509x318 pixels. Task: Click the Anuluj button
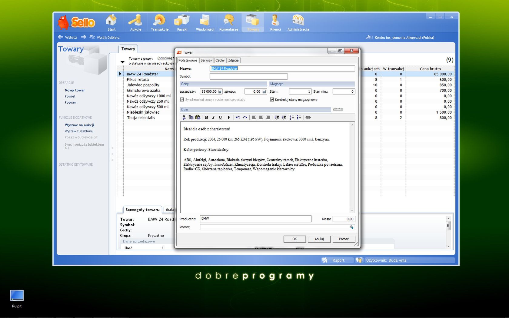319,239
